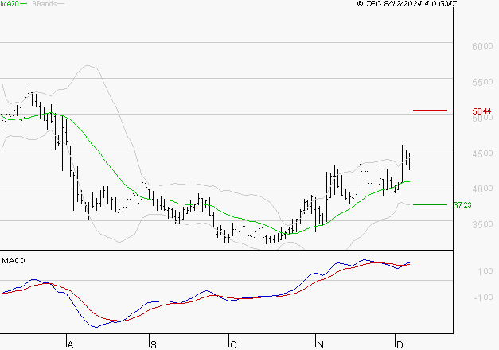Click the green support line marker
This screenshot has width=499, height=350.
[x=430, y=204]
